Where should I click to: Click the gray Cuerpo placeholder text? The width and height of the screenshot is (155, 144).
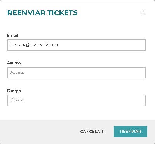click(x=17, y=100)
